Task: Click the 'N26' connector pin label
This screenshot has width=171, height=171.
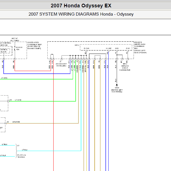Action: click(86, 62)
